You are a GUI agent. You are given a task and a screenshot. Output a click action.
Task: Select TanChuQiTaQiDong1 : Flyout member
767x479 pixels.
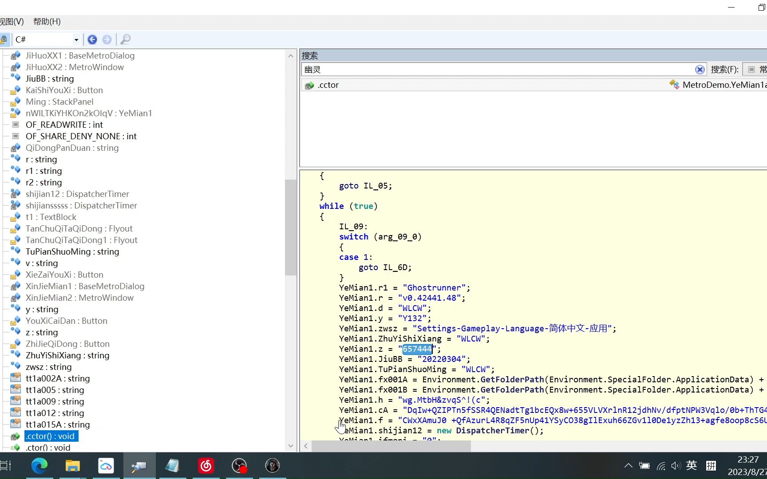point(82,240)
